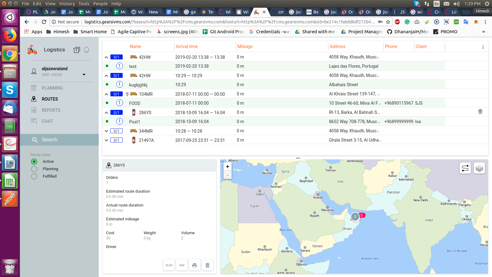Open the aljazeeraland account dropdown
Screen dimensions: 492x277
click(84, 74)
